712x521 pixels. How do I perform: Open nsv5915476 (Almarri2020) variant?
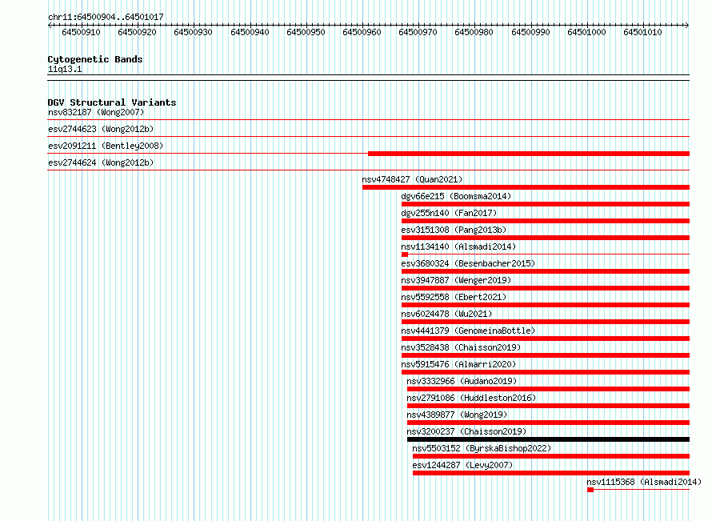pyautogui.click(x=458, y=364)
